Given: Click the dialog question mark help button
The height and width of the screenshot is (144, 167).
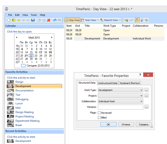Looking at the screenshot, I should click(x=140, y=75).
